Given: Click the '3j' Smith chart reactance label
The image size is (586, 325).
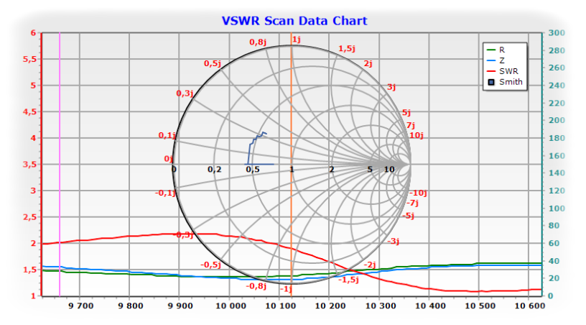Looking at the screenshot, I should point(391,87).
